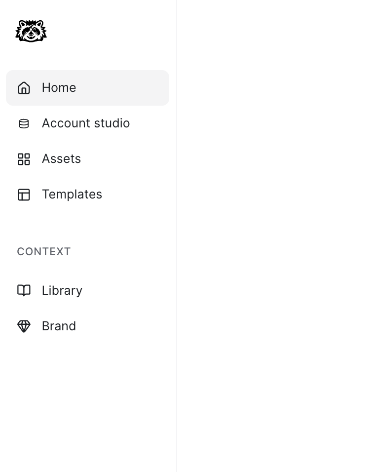Viewport: 372px width, 472px height.
Task: Go to the Home text label
Action: tap(59, 88)
